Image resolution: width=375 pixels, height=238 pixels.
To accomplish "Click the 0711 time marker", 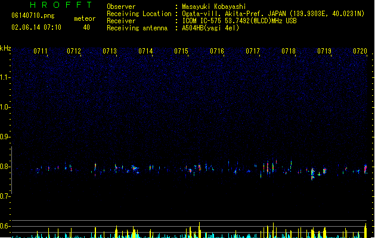I will (x=41, y=51).
